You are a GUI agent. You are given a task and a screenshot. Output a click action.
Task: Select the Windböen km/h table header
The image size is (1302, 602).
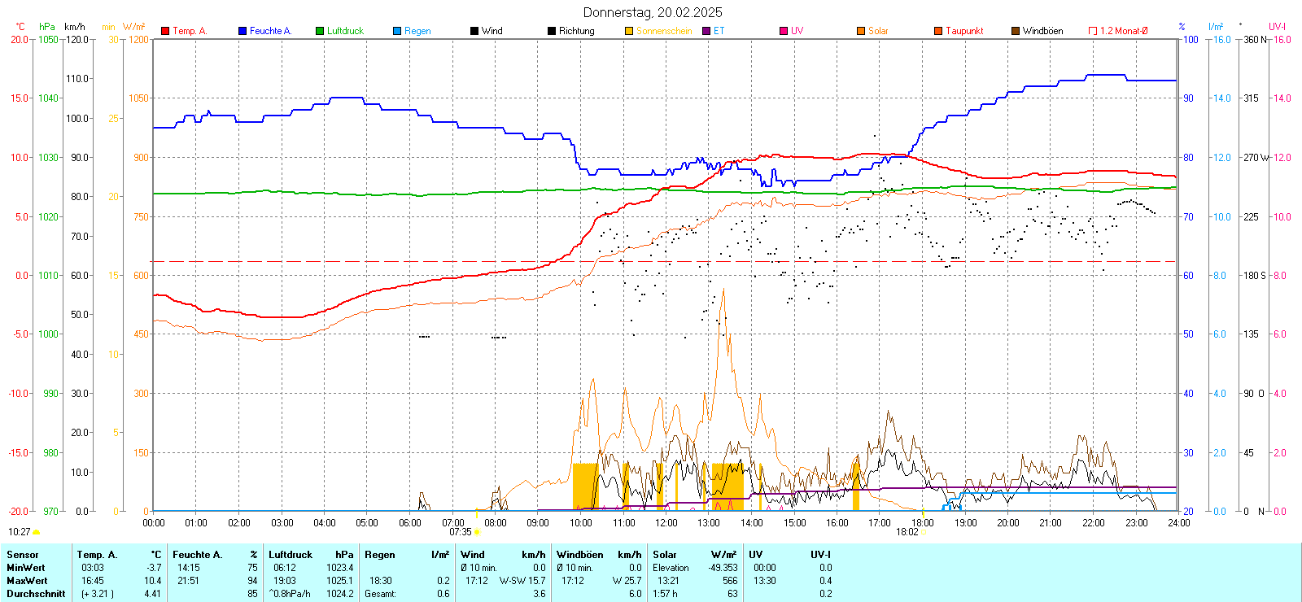click(x=599, y=555)
